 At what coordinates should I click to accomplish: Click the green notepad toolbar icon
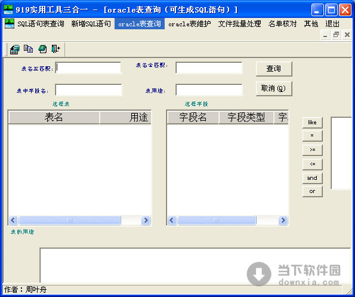[x=42, y=49]
